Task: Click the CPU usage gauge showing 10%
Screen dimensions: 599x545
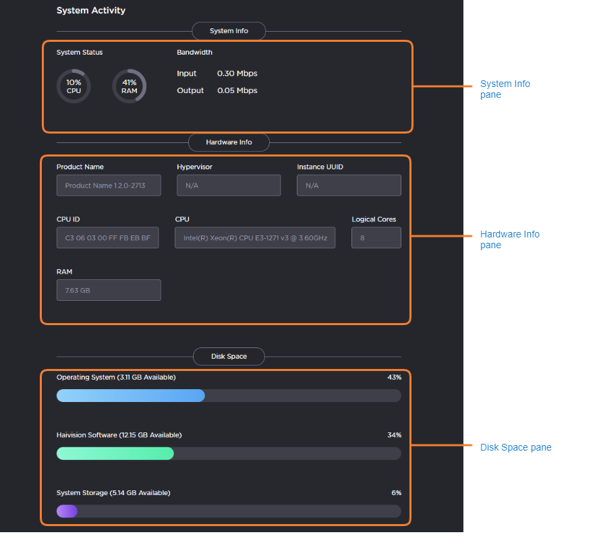Action: coord(74,86)
